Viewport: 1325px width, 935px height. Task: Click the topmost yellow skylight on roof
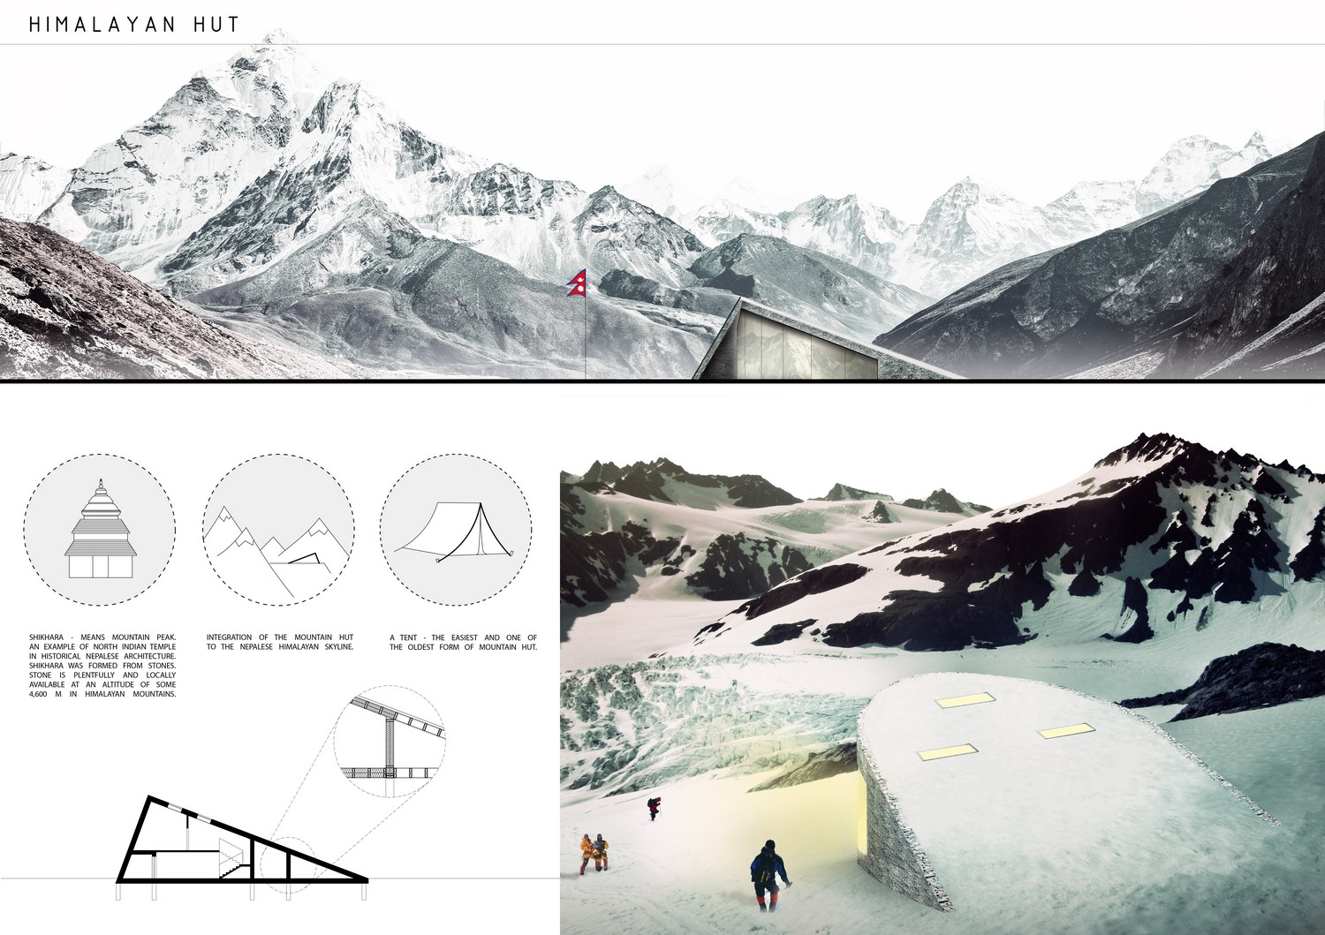click(x=960, y=701)
